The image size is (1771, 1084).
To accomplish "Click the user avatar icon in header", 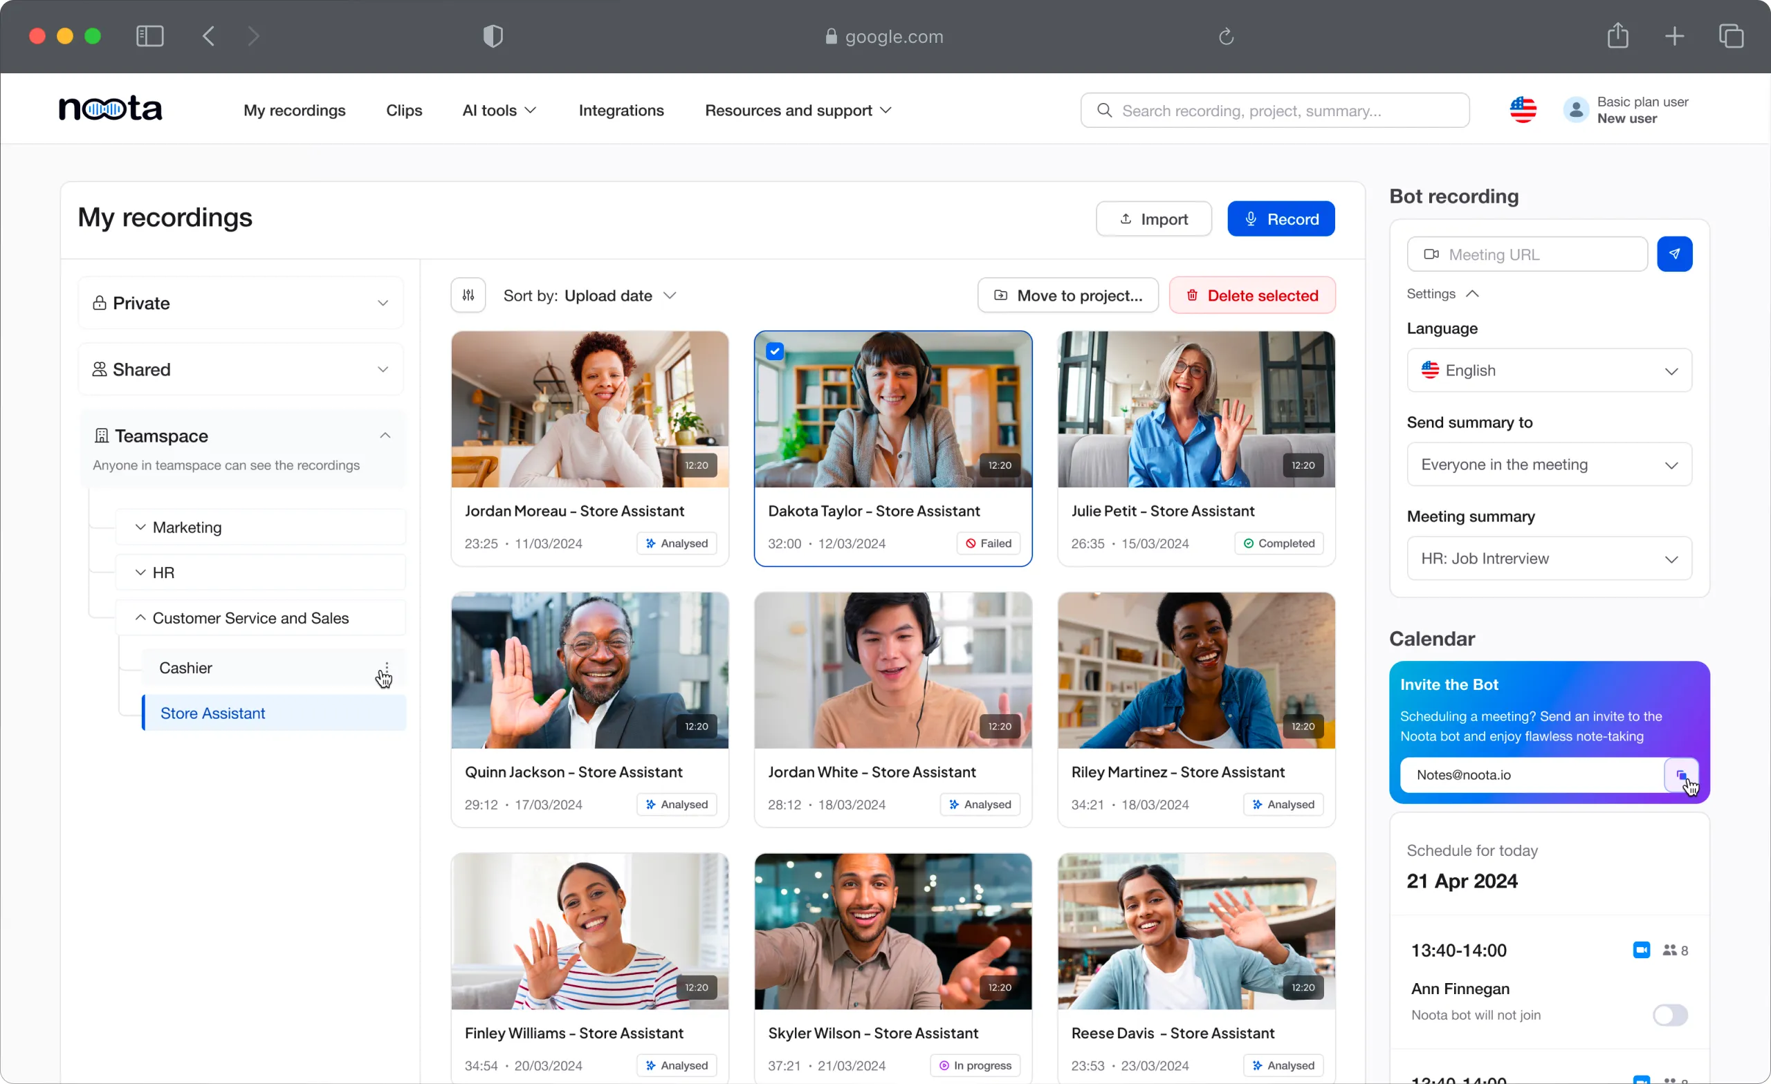I will (x=1575, y=110).
